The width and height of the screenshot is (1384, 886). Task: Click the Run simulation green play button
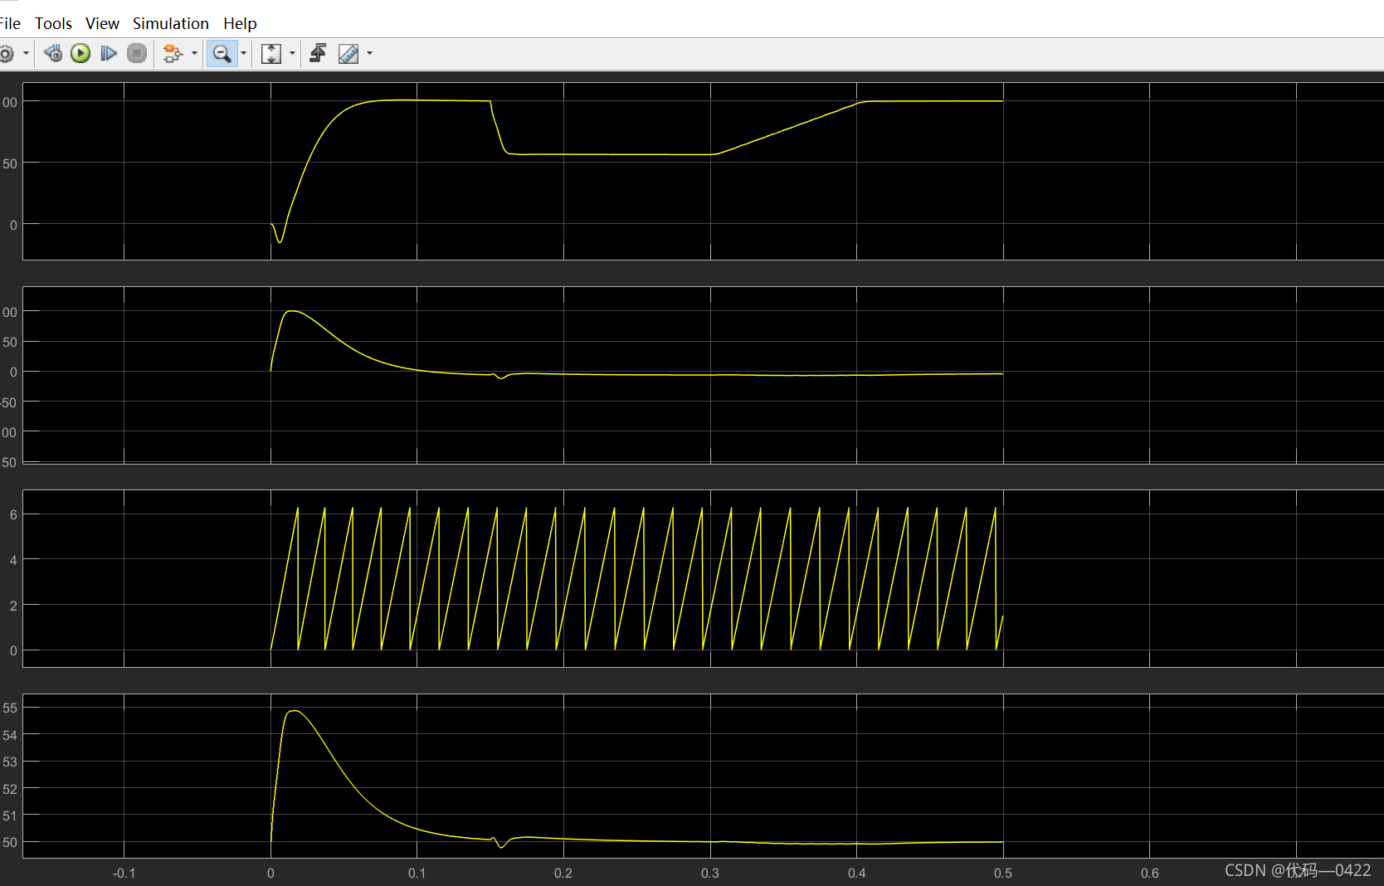click(x=80, y=54)
